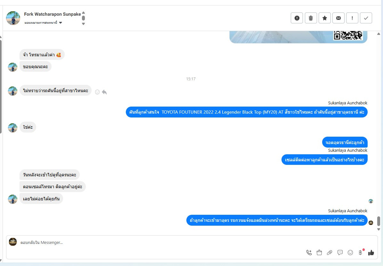Open saved replies speech bubble icon
This screenshot has width=383, height=266.
point(340,253)
